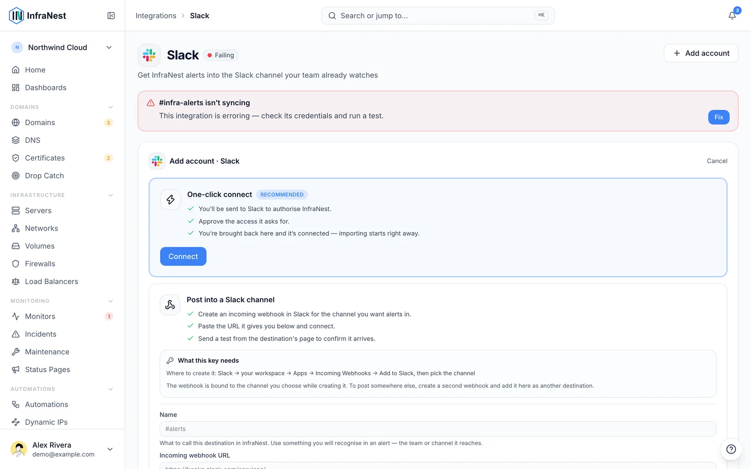Click the Certificates shield icon
Viewport: 751px width, 469px height.
16,158
